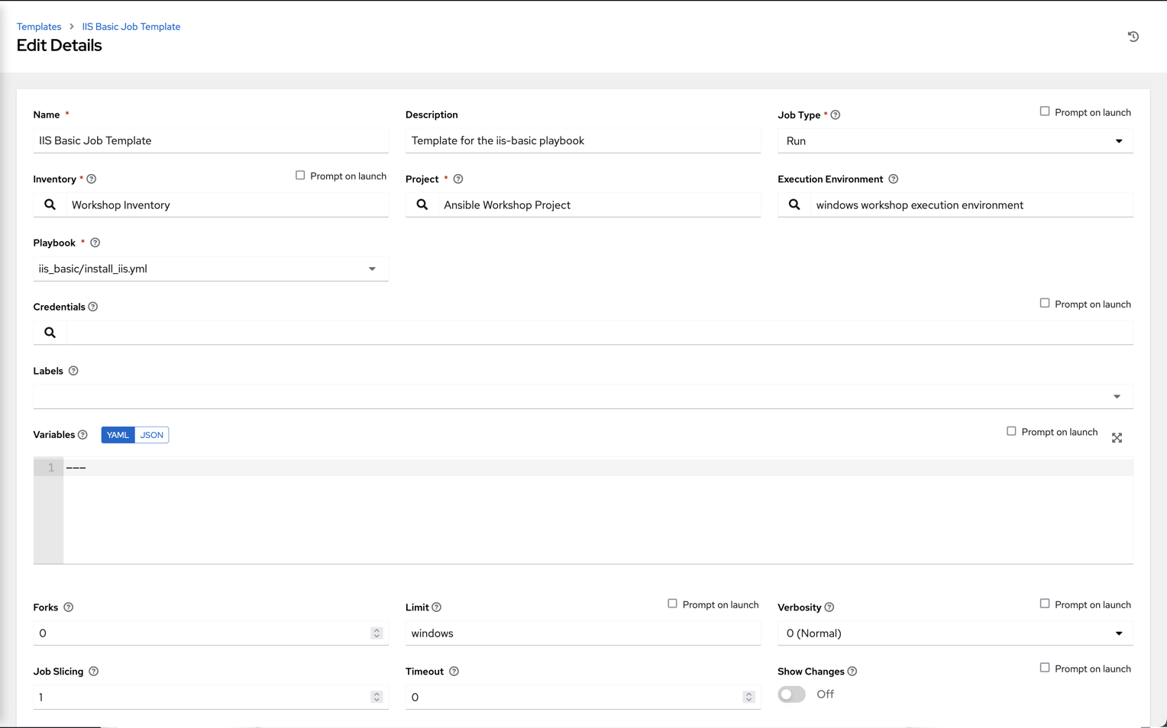Screen dimensions: 1167x728
Task: Go to Templates breadcrumb link
Action: [x=39, y=27]
